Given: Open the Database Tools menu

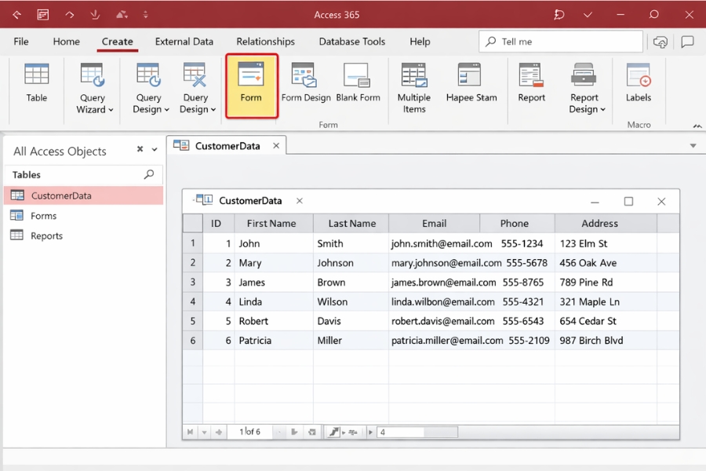Looking at the screenshot, I should (x=351, y=42).
